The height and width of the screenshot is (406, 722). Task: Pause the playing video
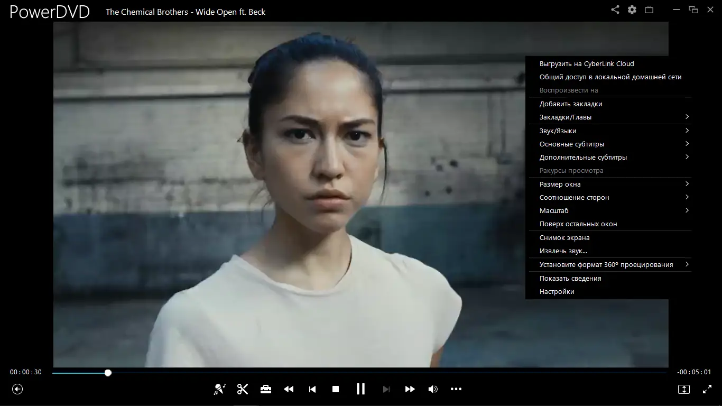tap(360, 389)
